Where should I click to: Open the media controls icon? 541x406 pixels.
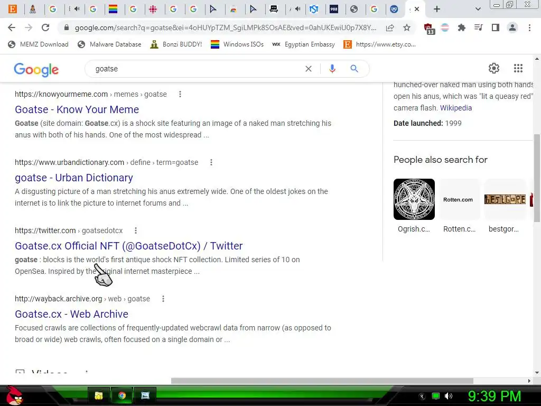[478, 27]
